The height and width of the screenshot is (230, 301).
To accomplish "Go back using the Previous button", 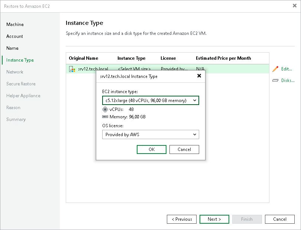I will pyautogui.click(x=181, y=219).
